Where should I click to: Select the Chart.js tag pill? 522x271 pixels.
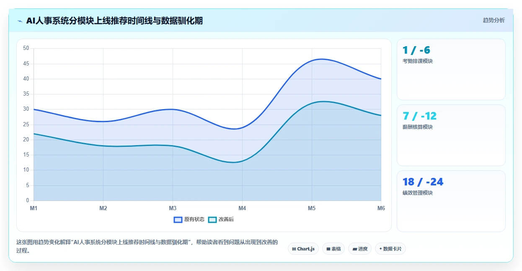[x=303, y=249]
